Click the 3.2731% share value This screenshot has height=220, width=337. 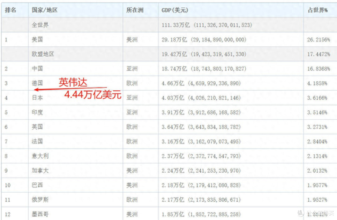tap(317, 127)
